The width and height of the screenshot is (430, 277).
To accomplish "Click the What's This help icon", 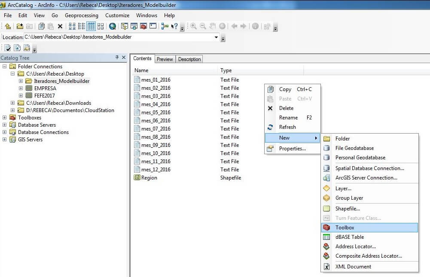I will coord(174,26).
